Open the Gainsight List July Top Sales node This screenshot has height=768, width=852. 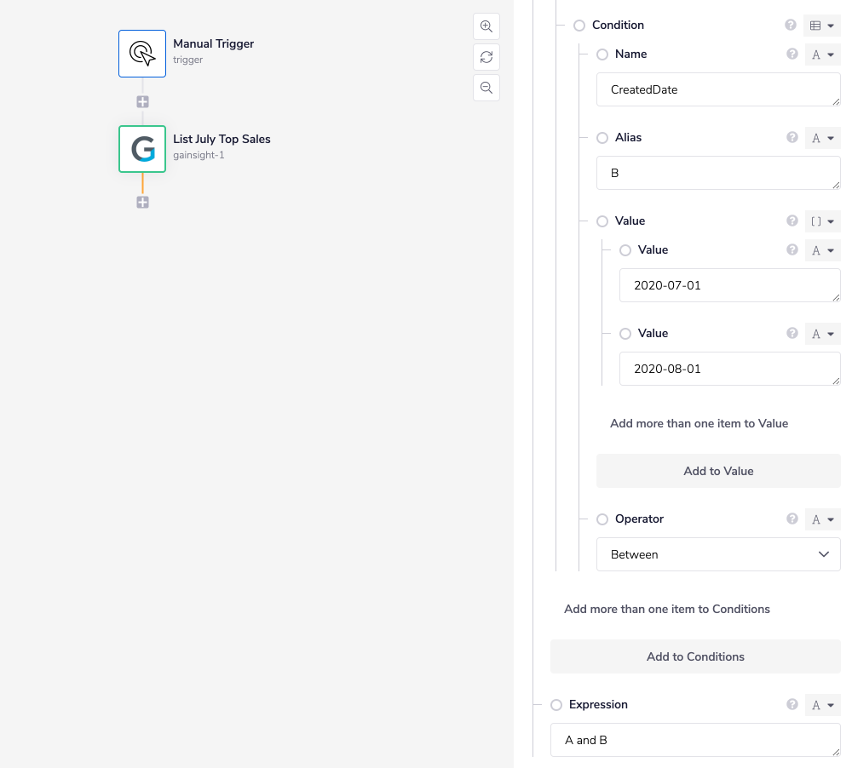[142, 149]
